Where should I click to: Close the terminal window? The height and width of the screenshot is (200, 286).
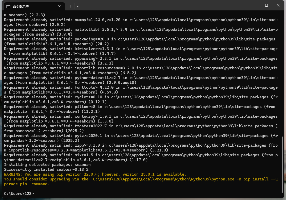click(x=278, y=5)
